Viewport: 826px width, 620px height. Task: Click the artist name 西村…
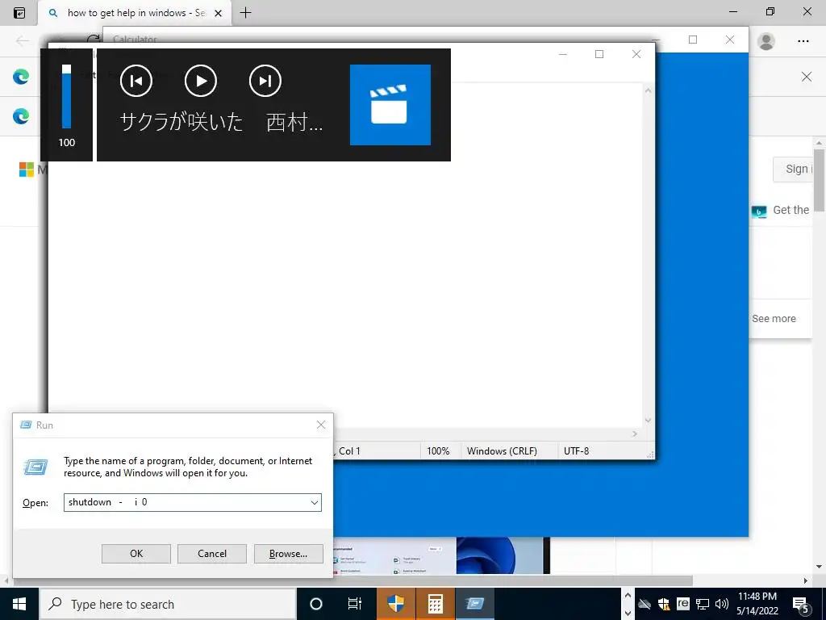tap(294, 123)
